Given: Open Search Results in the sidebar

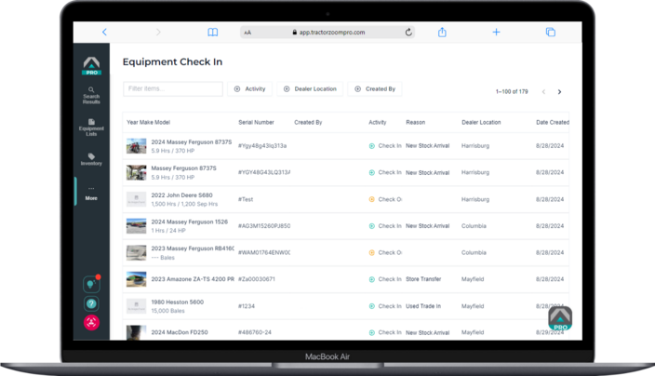Looking at the screenshot, I should [x=91, y=96].
